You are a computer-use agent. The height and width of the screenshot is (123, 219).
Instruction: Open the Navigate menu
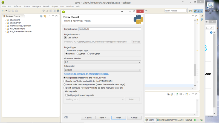tap(36, 6)
